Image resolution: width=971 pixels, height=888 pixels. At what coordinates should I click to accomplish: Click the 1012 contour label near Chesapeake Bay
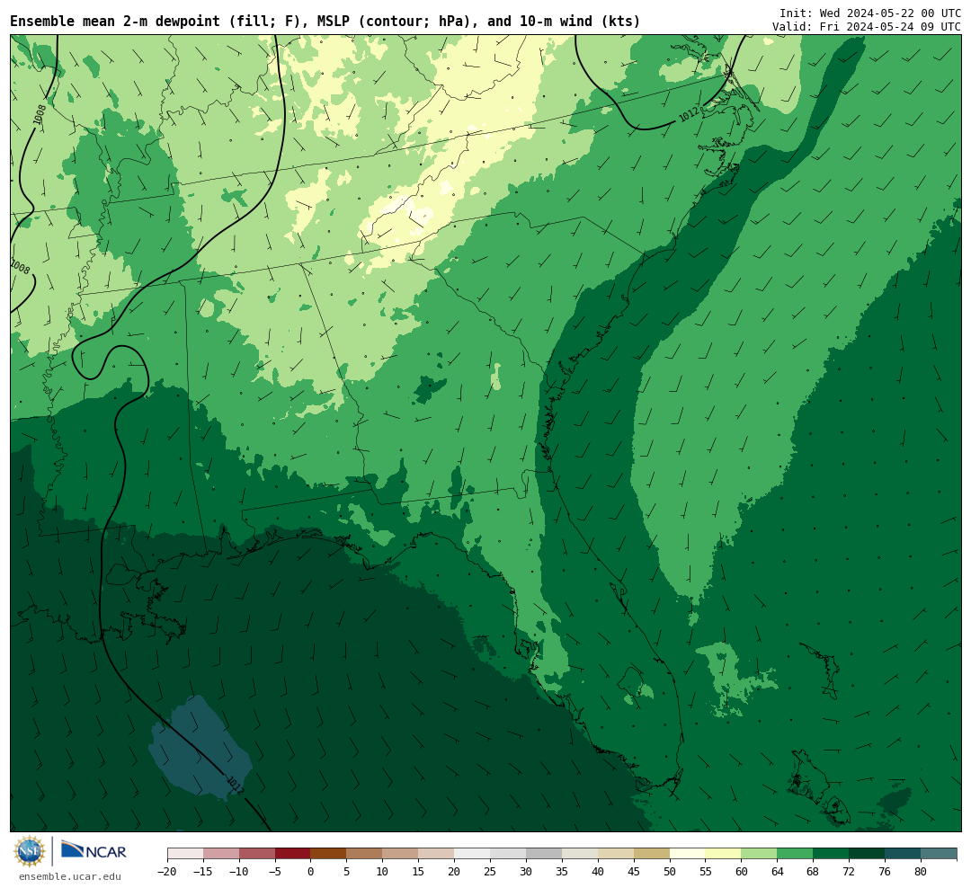[690, 114]
